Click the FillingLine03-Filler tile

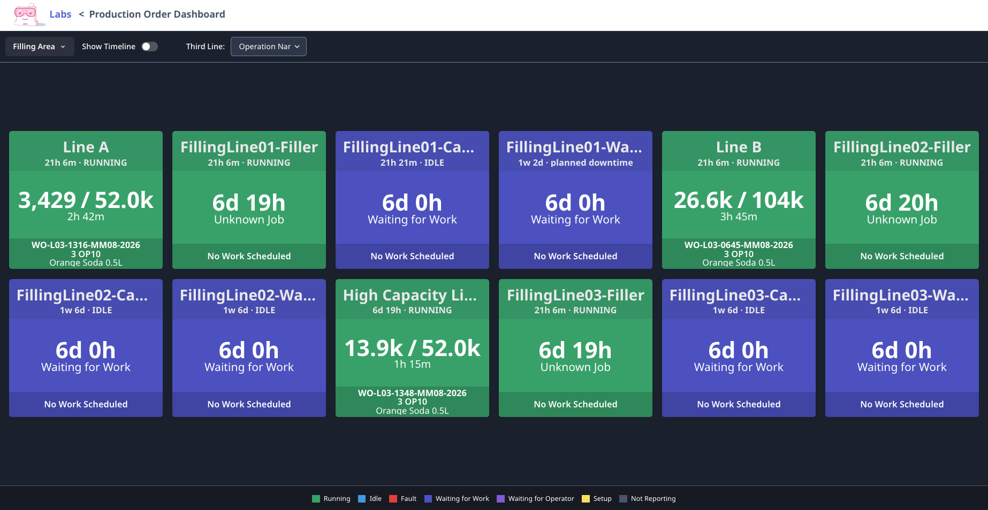tap(575, 348)
